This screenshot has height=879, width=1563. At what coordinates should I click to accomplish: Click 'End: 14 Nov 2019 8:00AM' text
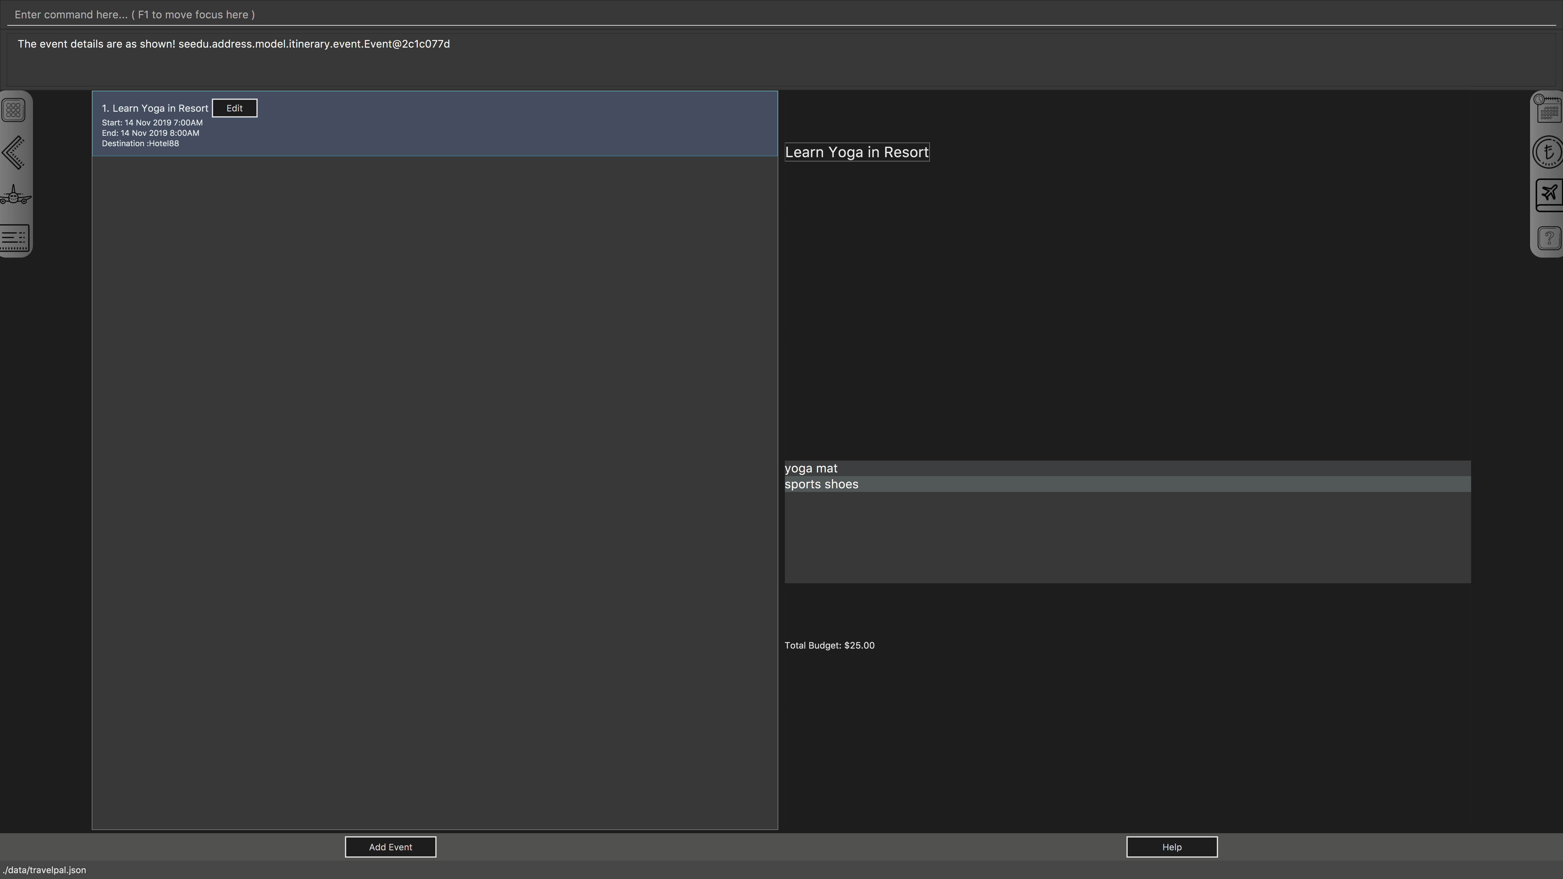pos(150,133)
